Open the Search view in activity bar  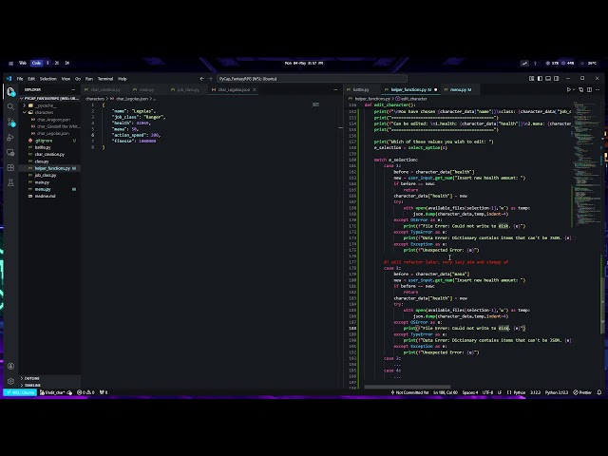pos(10,106)
